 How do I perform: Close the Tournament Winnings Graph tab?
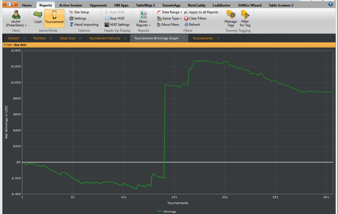183,38
